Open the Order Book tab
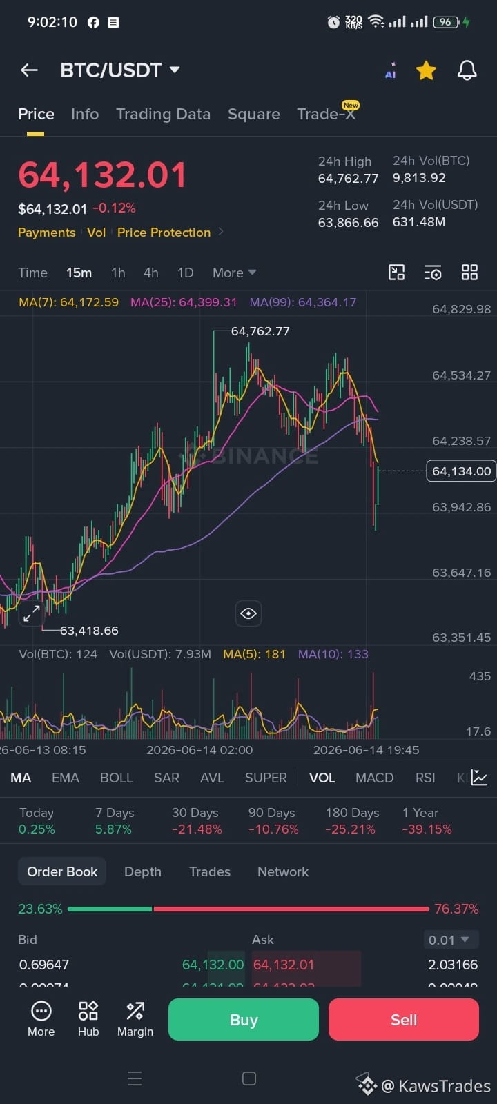The height and width of the screenshot is (1104, 497). (x=62, y=871)
